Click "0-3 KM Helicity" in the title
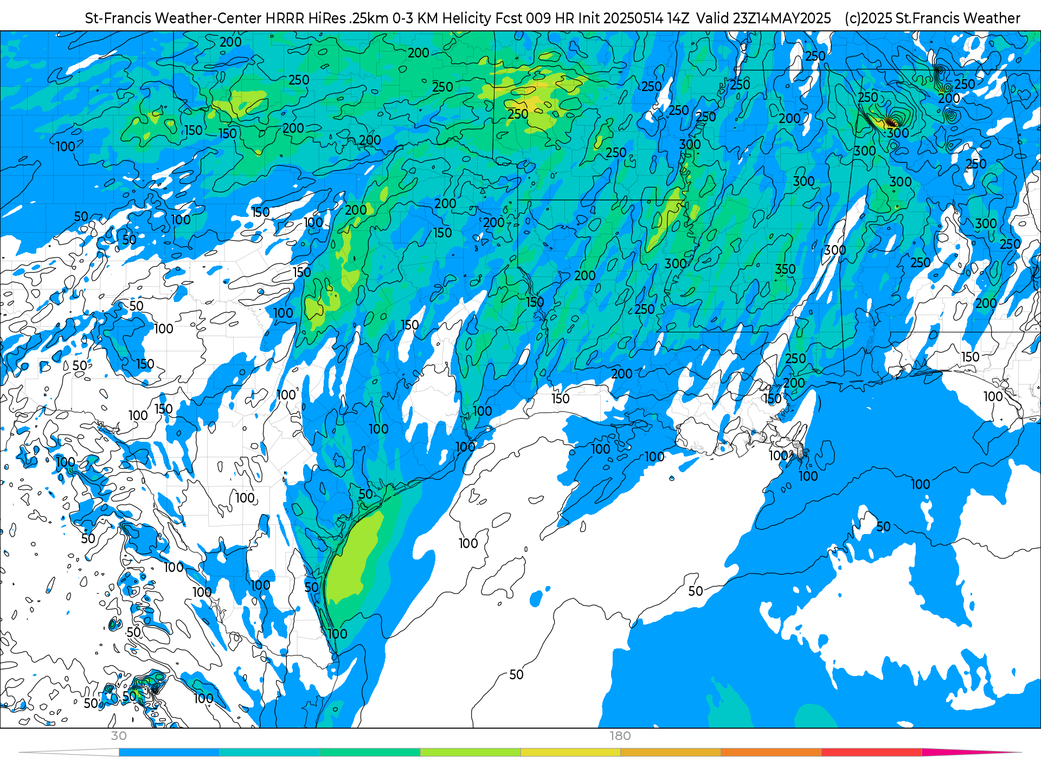The width and height of the screenshot is (1041, 759). pyautogui.click(x=442, y=18)
